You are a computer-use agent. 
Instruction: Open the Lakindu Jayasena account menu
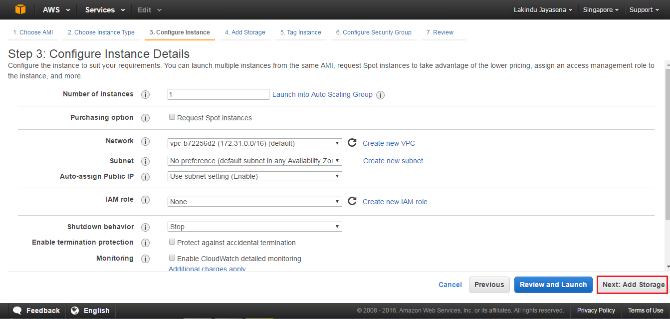click(x=543, y=10)
